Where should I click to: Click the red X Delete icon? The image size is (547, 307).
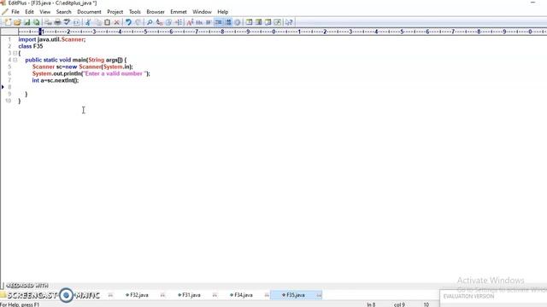[117, 22]
